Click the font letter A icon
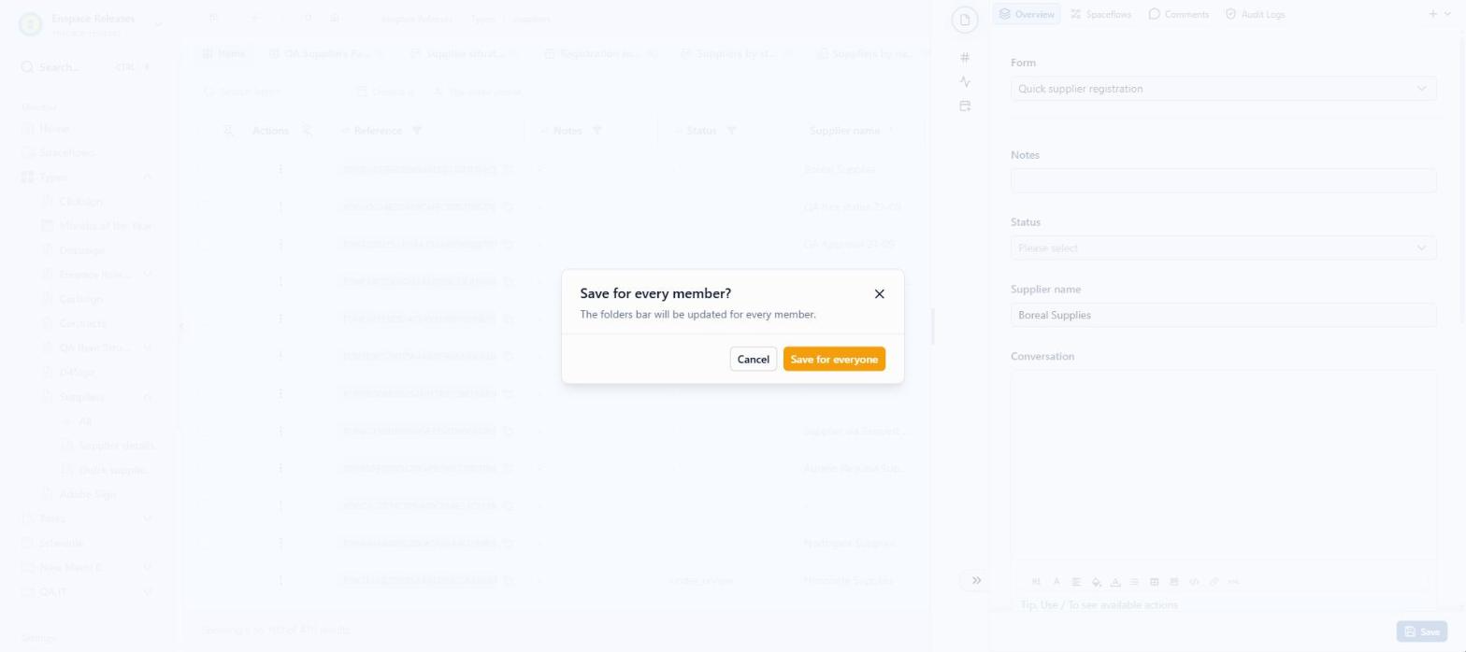 (x=1056, y=582)
